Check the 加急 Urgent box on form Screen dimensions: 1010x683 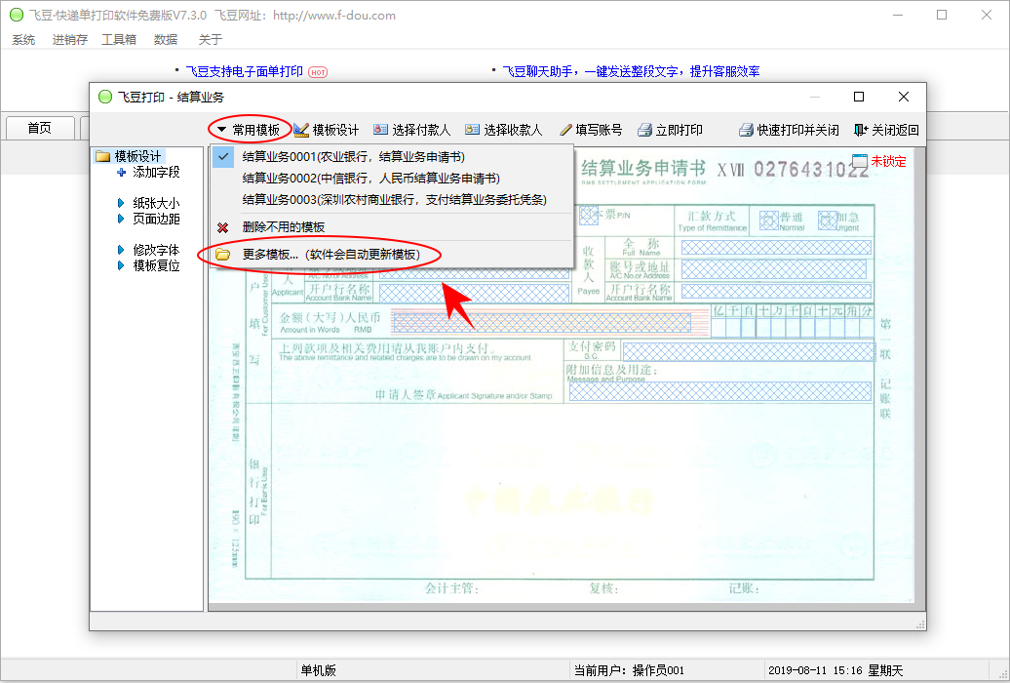click(827, 221)
